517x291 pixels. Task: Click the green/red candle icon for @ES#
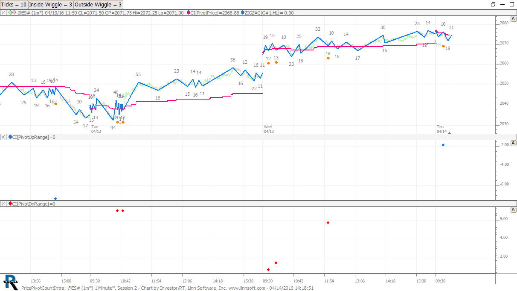[12, 13]
